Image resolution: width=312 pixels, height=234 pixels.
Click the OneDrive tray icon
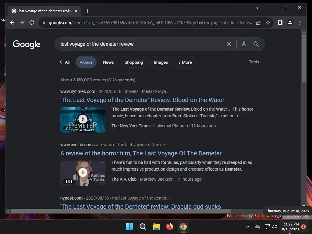pyautogui.click(x=257, y=227)
